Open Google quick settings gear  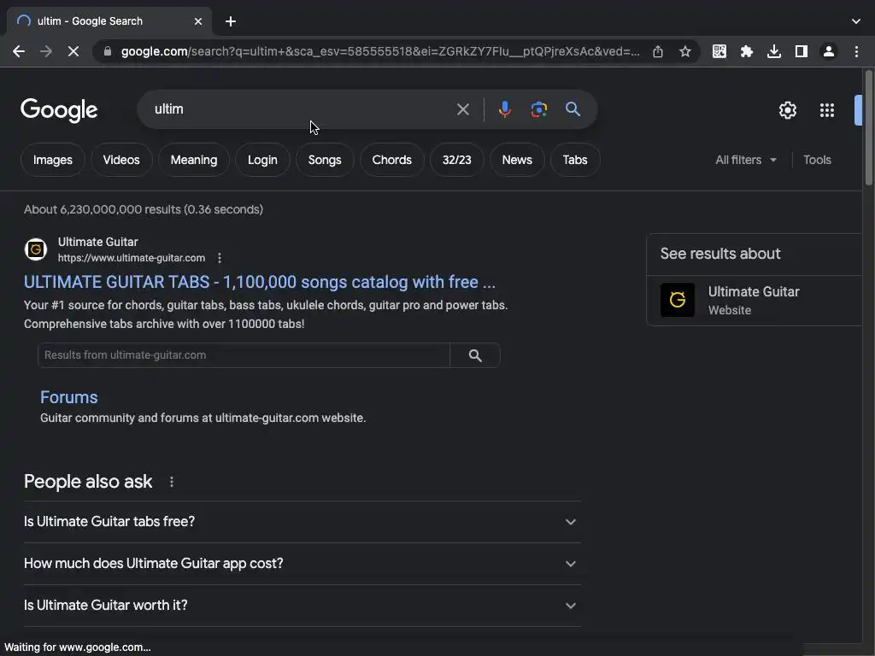coord(787,110)
